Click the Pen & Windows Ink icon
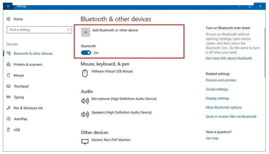The width and height of the screenshot is (269, 154). tap(9, 108)
